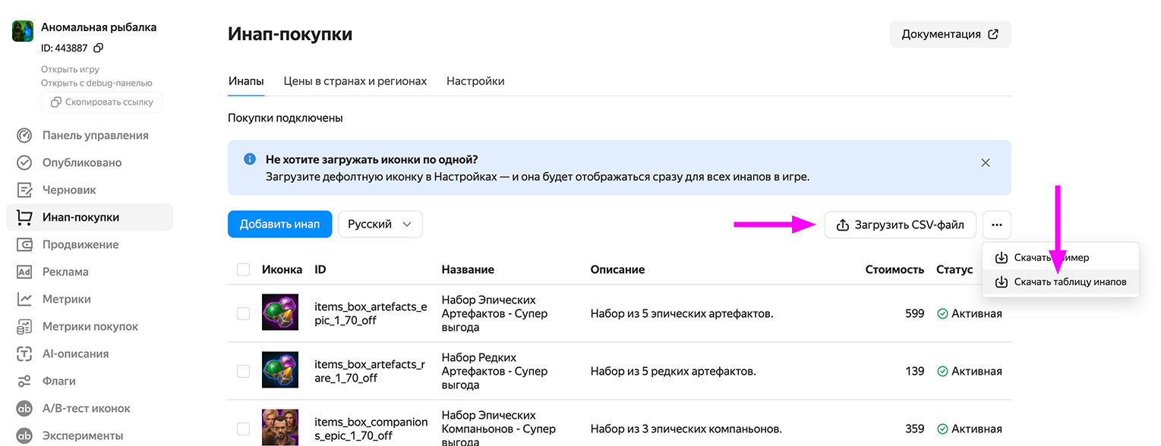The height and width of the screenshot is (446, 1161).
Task: Open the Черновик sidebar section
Action: (69, 190)
